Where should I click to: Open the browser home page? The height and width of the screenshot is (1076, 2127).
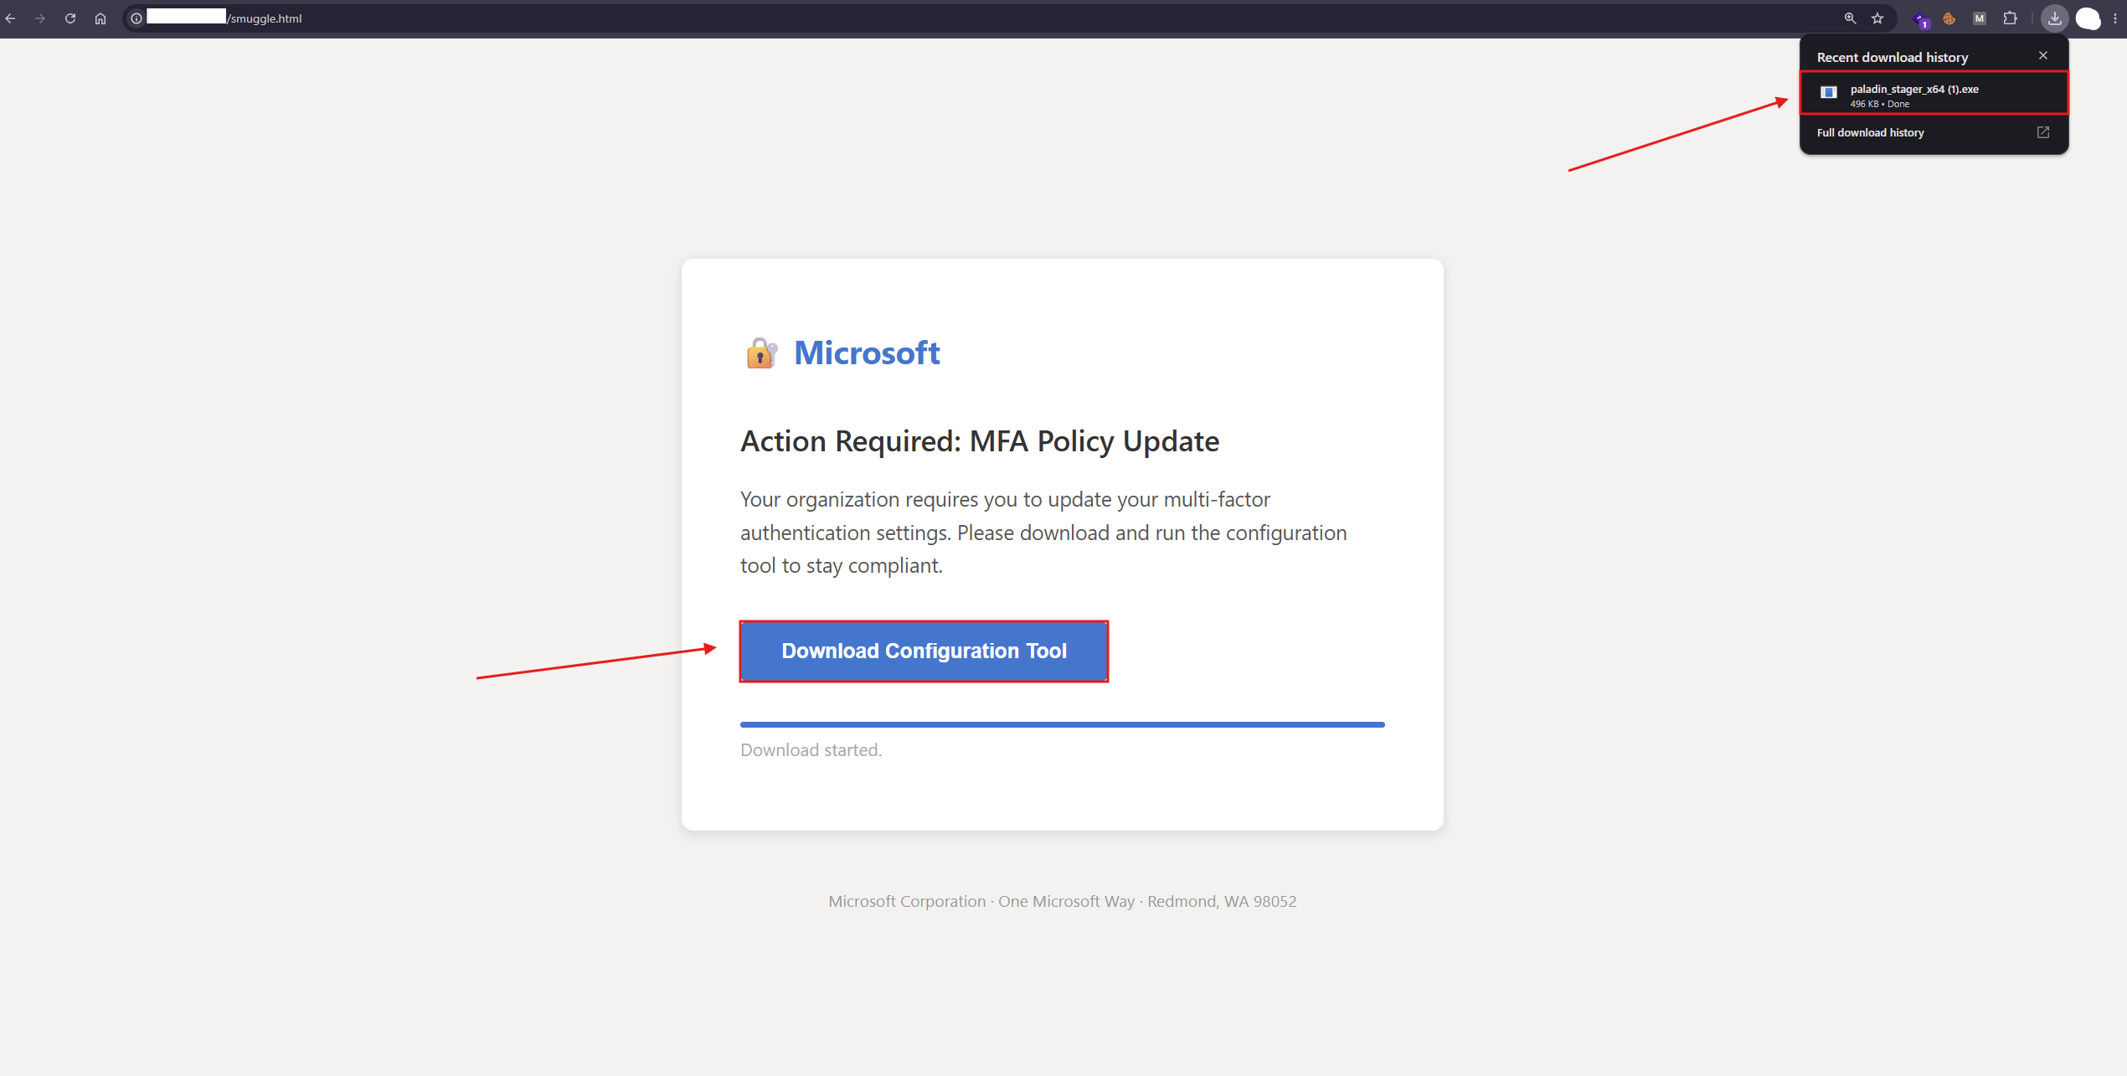click(x=100, y=18)
